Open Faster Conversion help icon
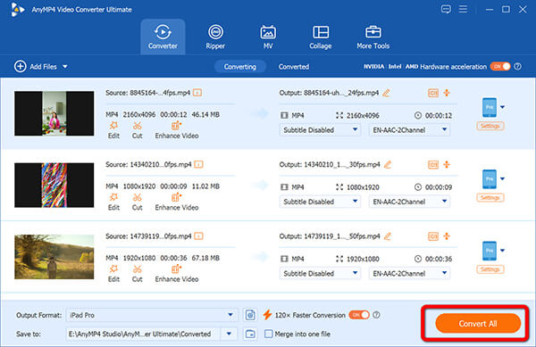 click(376, 315)
